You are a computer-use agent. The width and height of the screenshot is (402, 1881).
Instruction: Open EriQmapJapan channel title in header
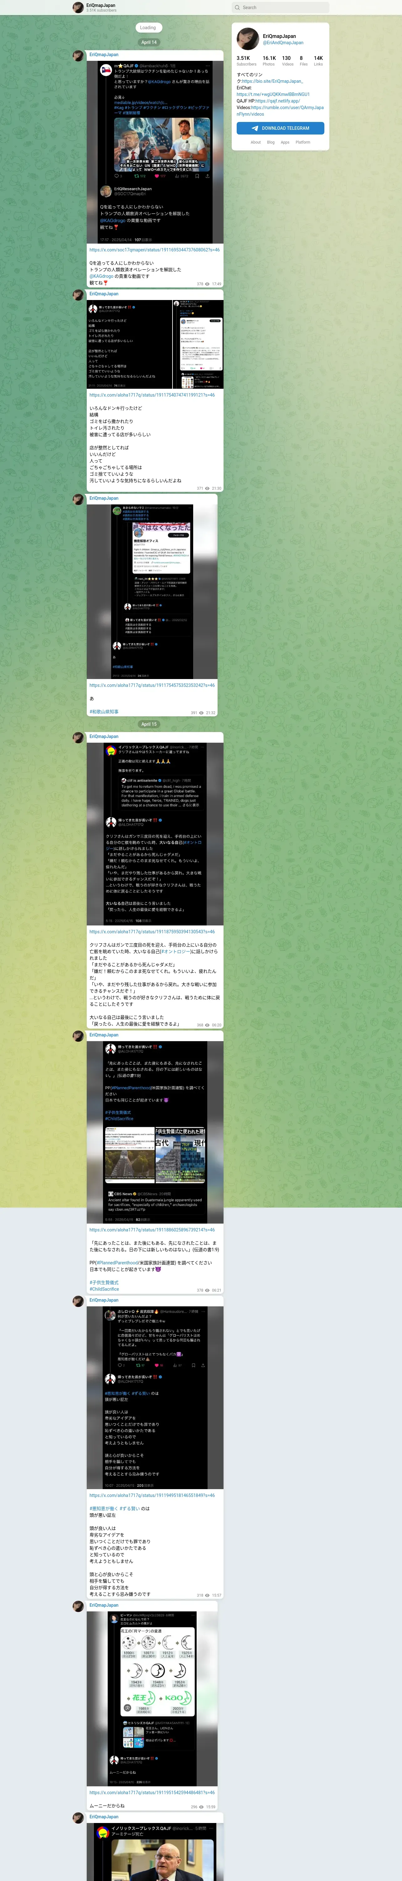101,5
